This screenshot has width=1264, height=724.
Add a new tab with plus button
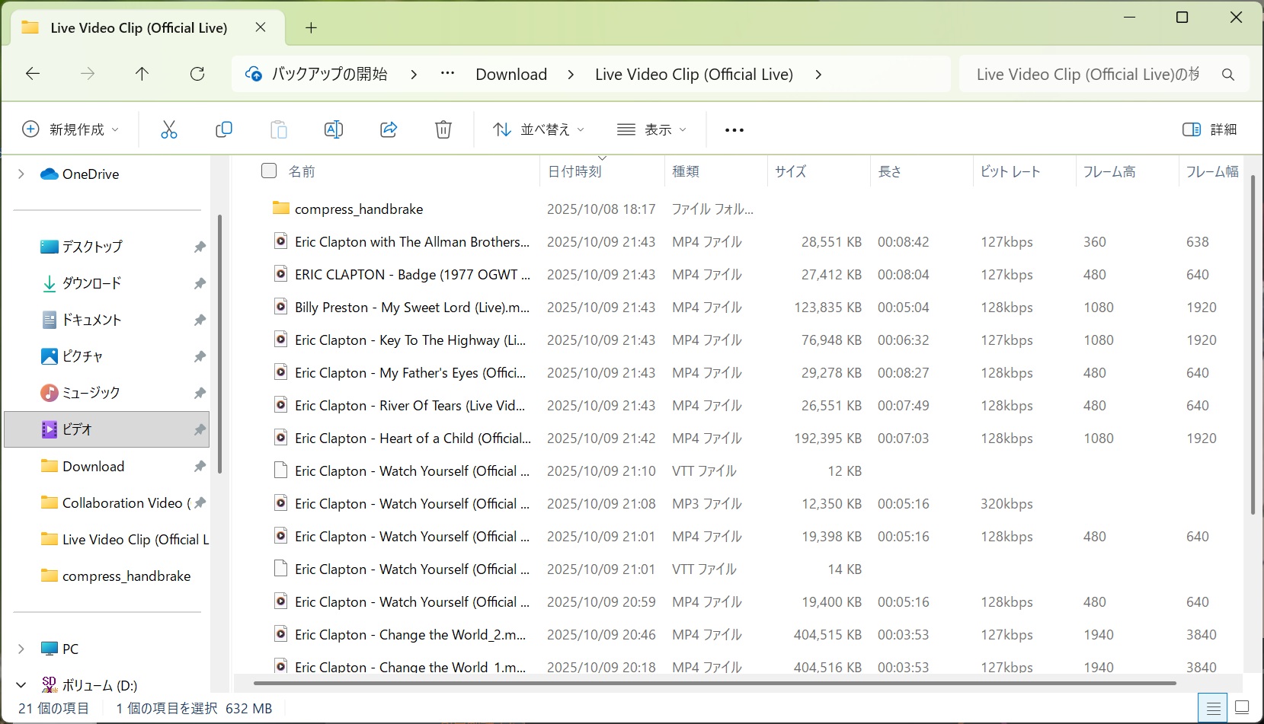(x=311, y=28)
